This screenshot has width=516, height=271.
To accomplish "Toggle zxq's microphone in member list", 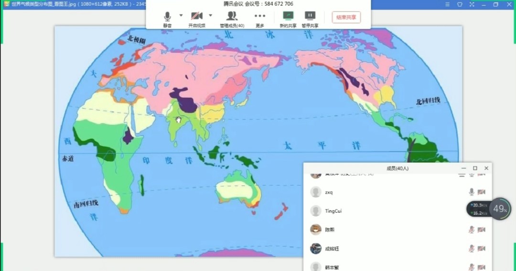I will tap(472, 192).
